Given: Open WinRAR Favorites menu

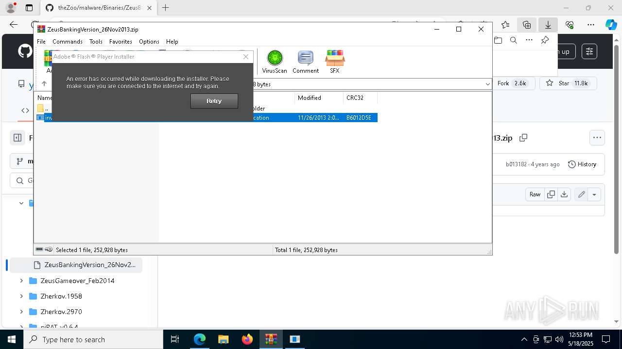Looking at the screenshot, I should coord(121,42).
